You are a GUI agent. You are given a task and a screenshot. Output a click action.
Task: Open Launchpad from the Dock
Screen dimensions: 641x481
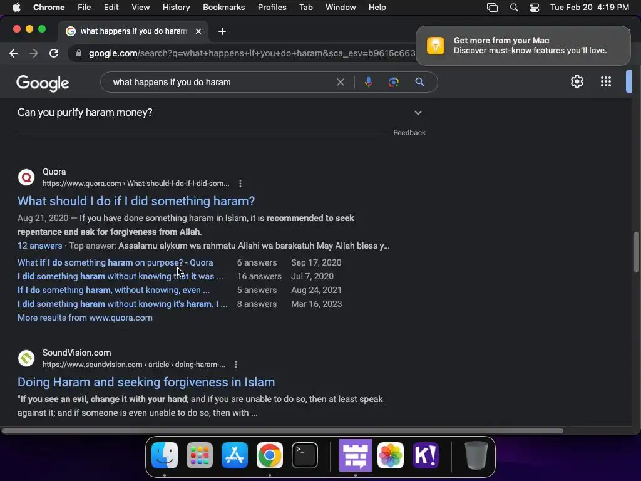pyautogui.click(x=200, y=455)
